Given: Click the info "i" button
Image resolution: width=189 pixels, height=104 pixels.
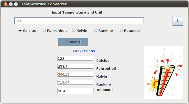Looking at the screenshot, I should (x=178, y=21).
